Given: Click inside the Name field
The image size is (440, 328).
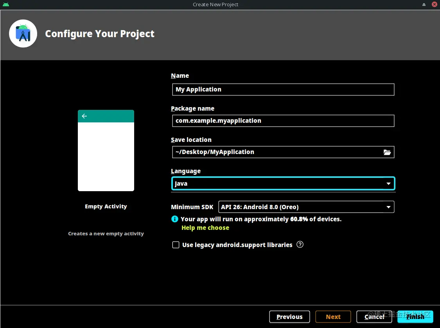Looking at the screenshot, I should 283,90.
